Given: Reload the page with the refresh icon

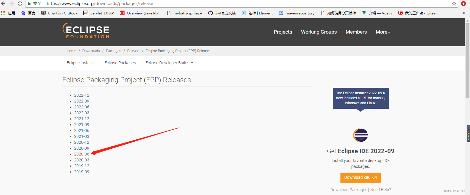Looking at the screenshot, I should [20, 4].
